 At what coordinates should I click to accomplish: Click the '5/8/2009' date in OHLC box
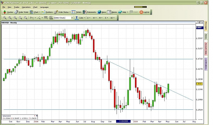(6, 116)
